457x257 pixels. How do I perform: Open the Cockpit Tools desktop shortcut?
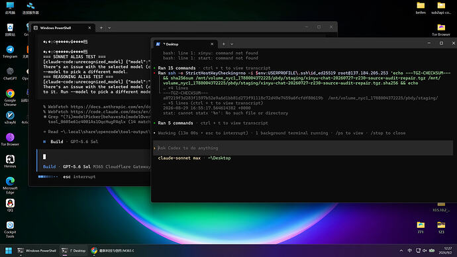click(10, 229)
